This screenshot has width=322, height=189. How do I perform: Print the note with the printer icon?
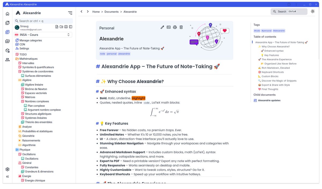point(175,27)
